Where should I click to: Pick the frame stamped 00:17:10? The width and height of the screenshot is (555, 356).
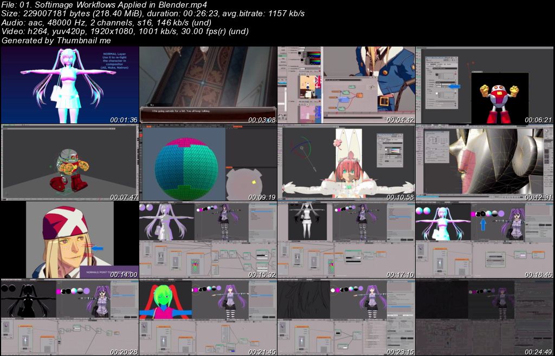coord(346,240)
